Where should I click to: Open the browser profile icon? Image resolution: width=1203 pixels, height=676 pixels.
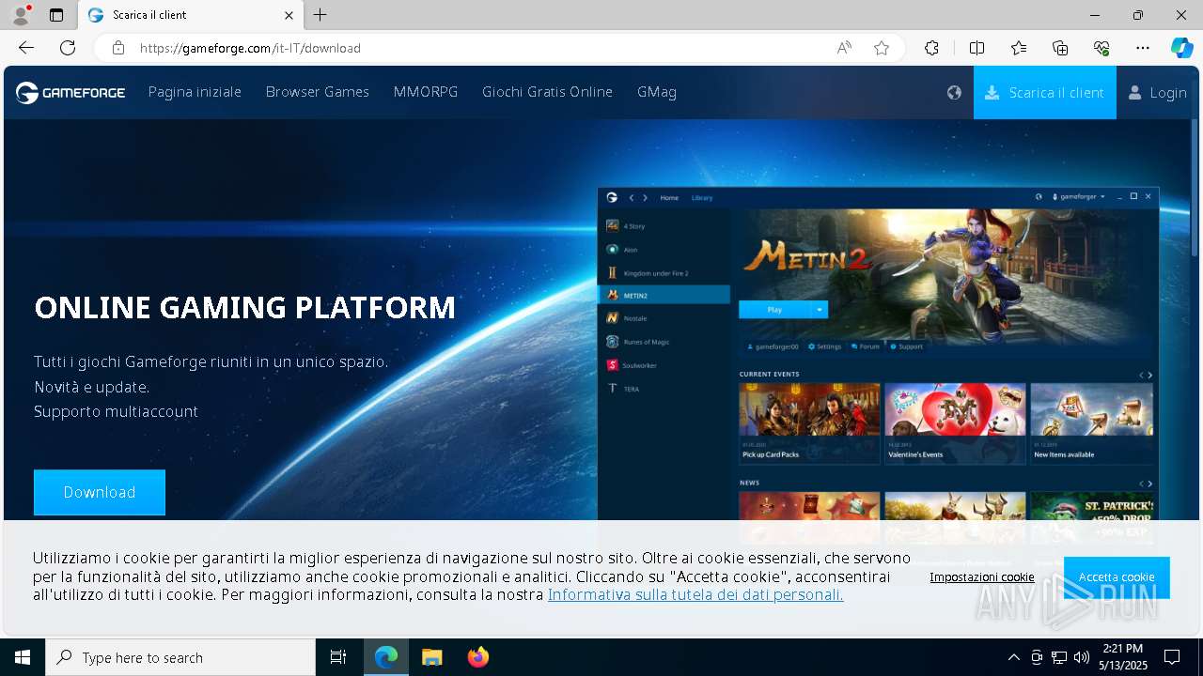pos(20,15)
